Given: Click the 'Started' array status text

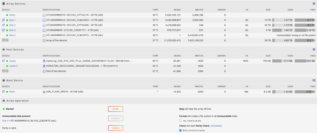Looking at the screenshot, I should pyautogui.click(x=10, y=109).
